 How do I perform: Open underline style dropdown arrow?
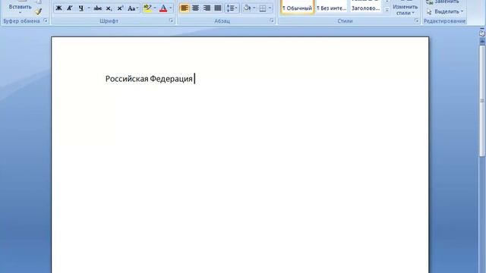89,8
